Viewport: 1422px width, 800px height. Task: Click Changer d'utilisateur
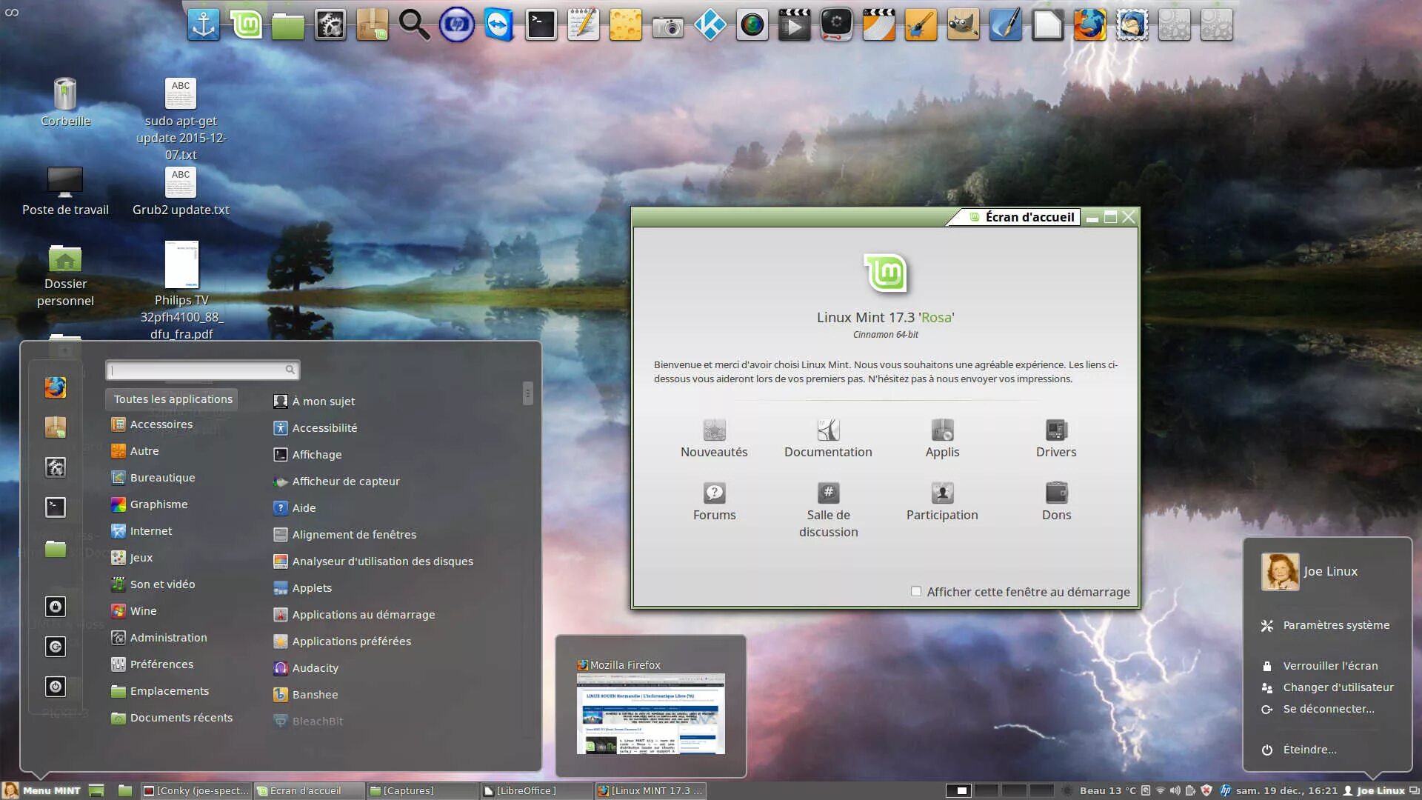coord(1328,687)
